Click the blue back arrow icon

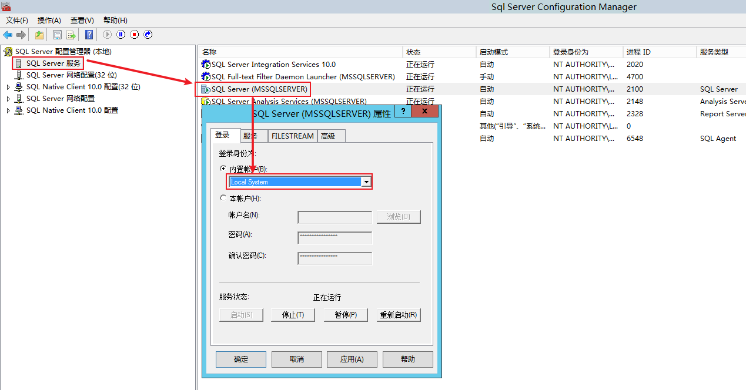pyautogui.click(x=7, y=34)
